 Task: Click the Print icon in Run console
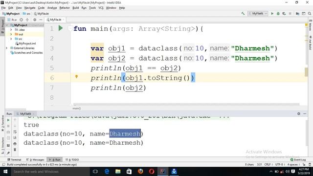click(15, 144)
